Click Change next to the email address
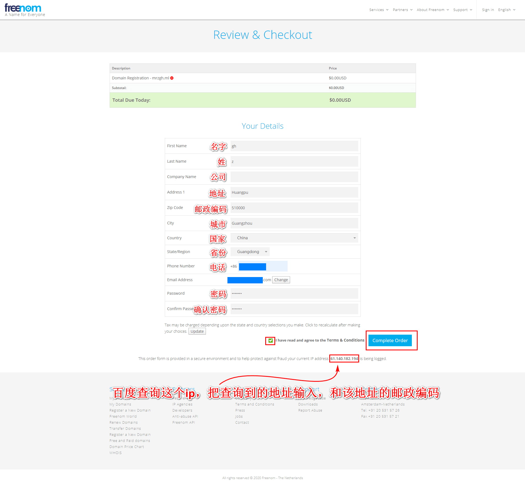 [x=281, y=280]
